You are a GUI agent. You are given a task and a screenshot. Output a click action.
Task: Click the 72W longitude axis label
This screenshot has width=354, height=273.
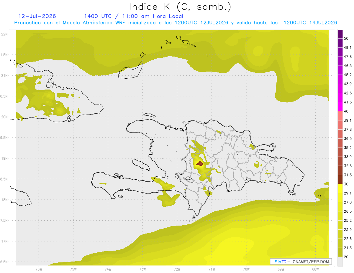coord(177,269)
